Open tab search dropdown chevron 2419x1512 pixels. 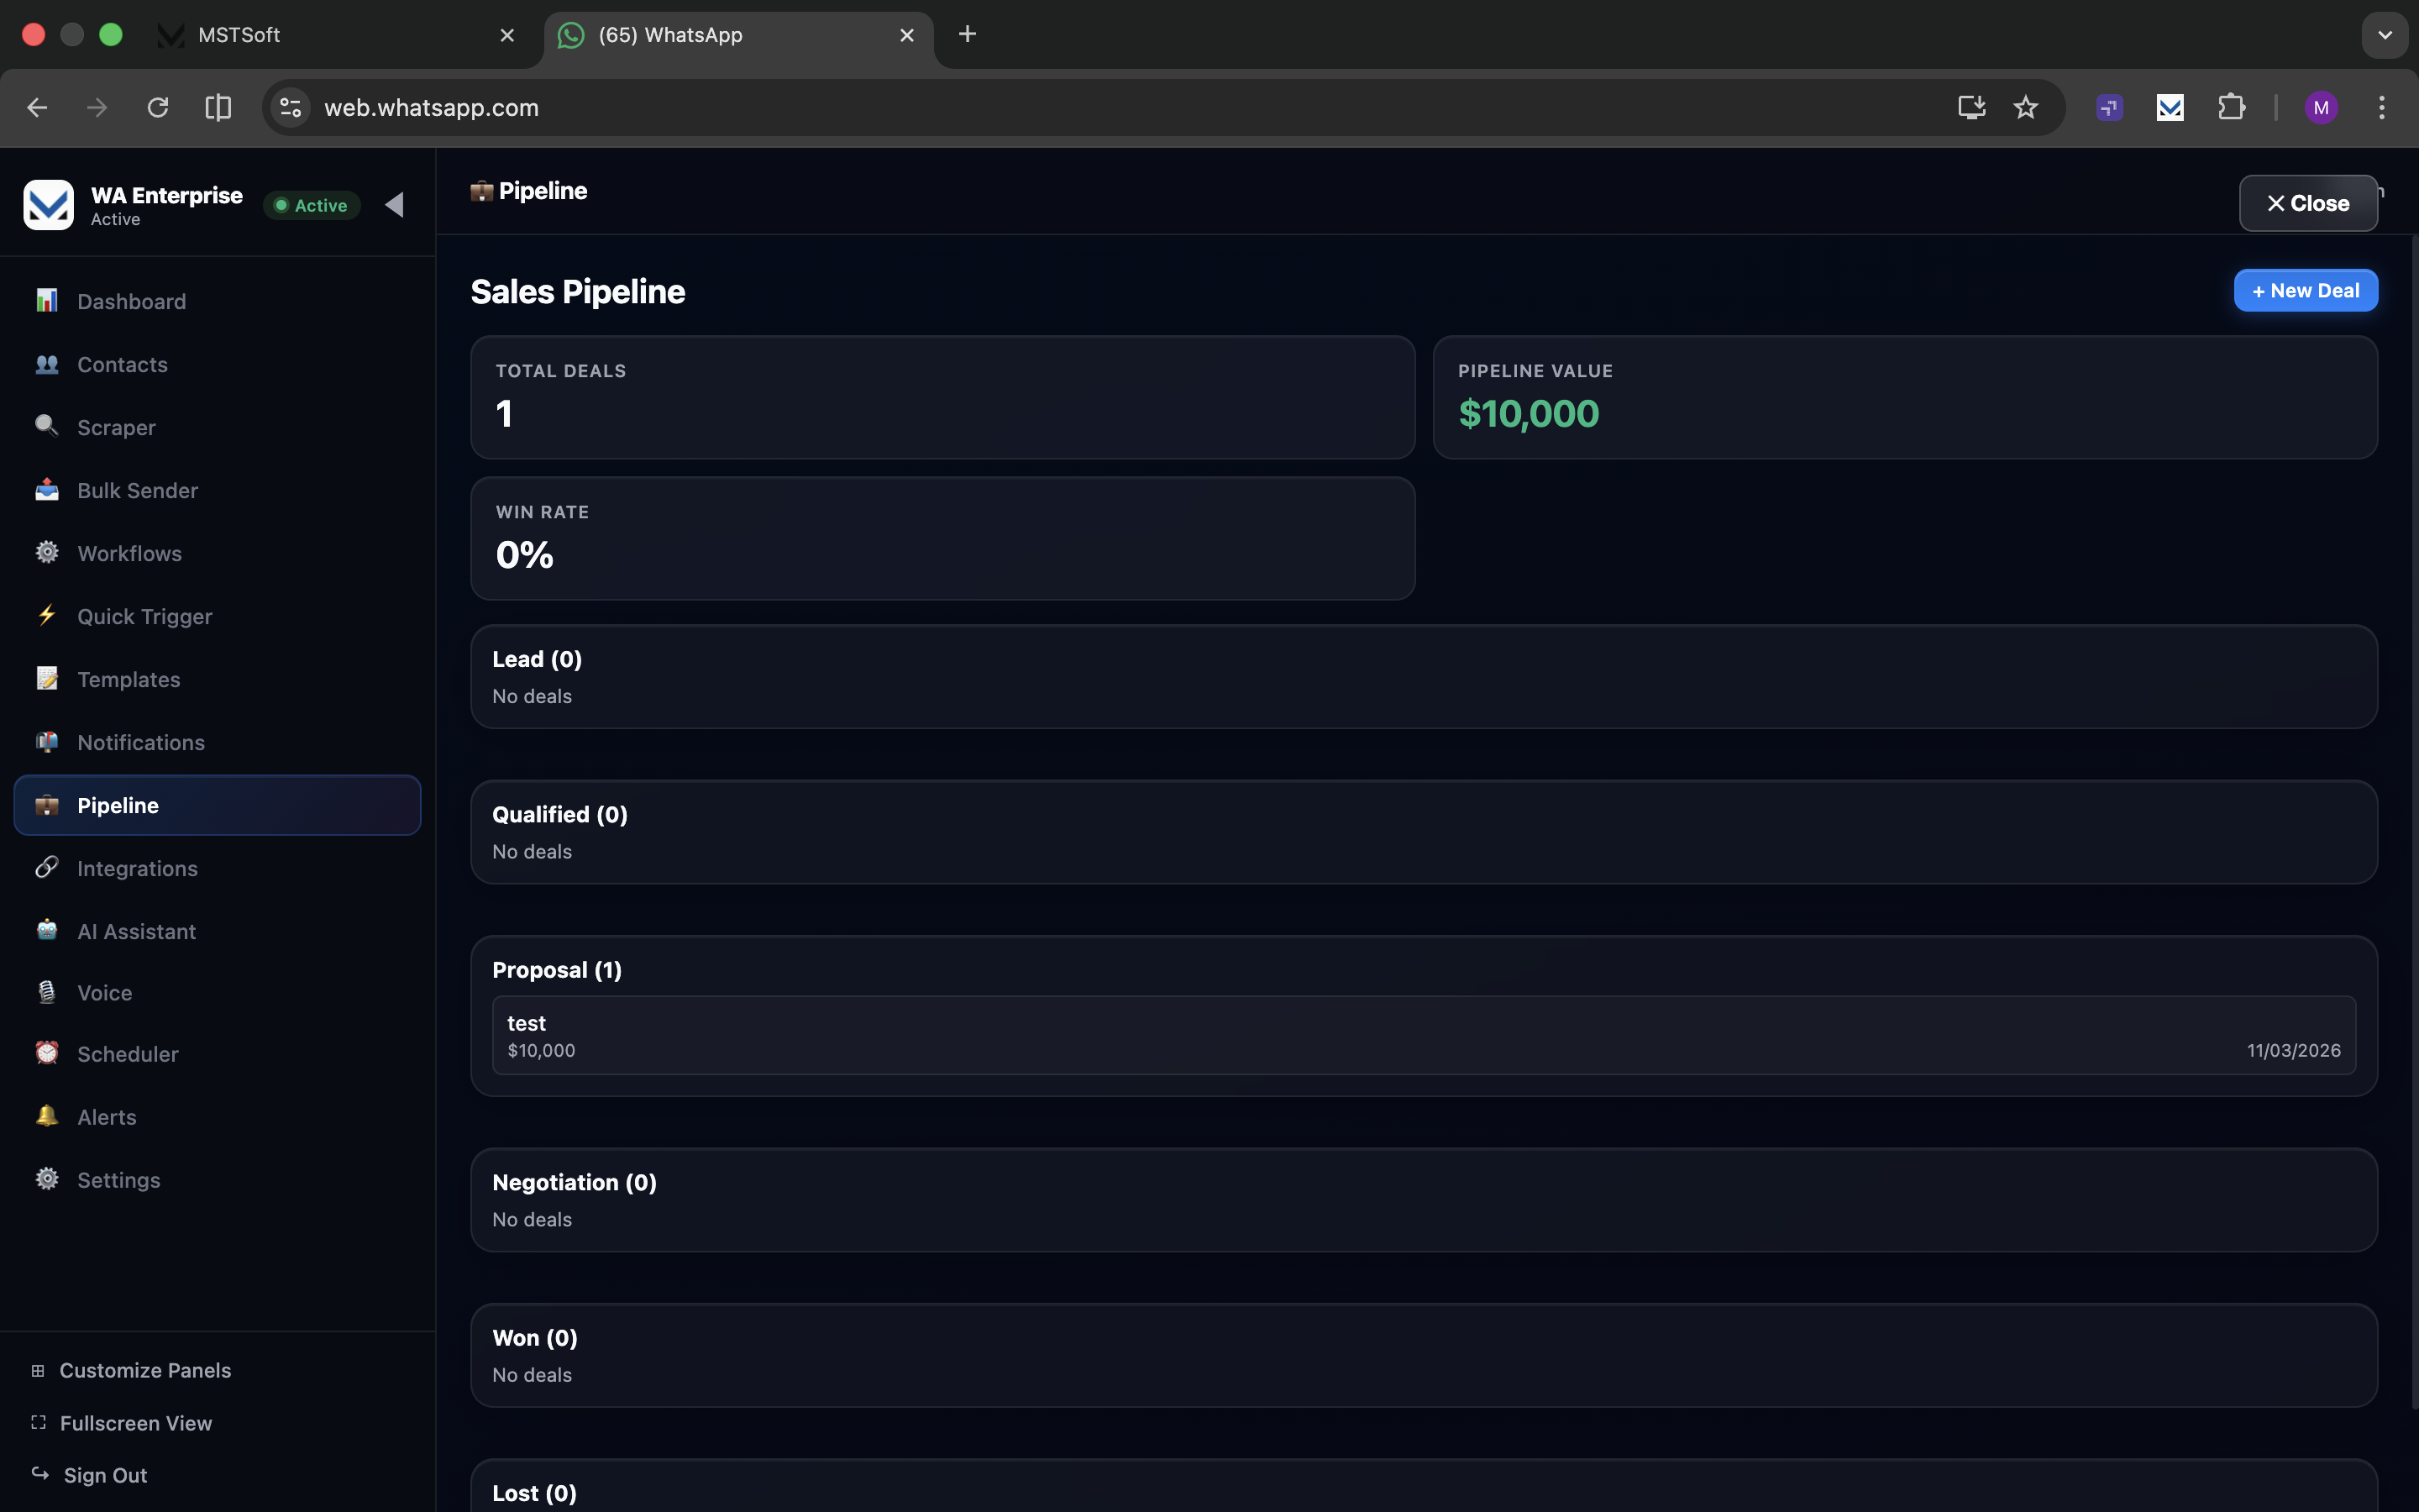(x=2384, y=35)
